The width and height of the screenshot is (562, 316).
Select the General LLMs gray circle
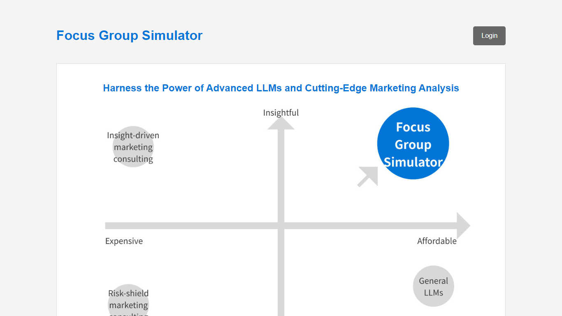(x=433, y=286)
